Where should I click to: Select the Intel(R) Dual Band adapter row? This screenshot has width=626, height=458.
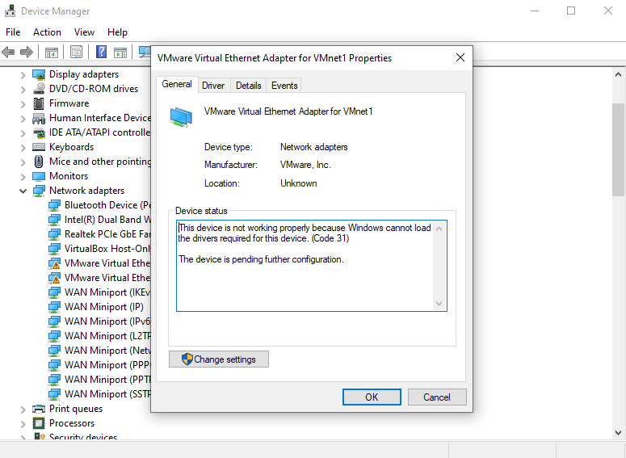coord(99,220)
